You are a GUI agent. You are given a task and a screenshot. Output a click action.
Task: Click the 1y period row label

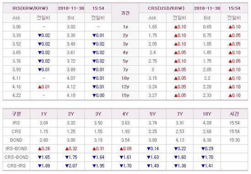click(x=125, y=27)
